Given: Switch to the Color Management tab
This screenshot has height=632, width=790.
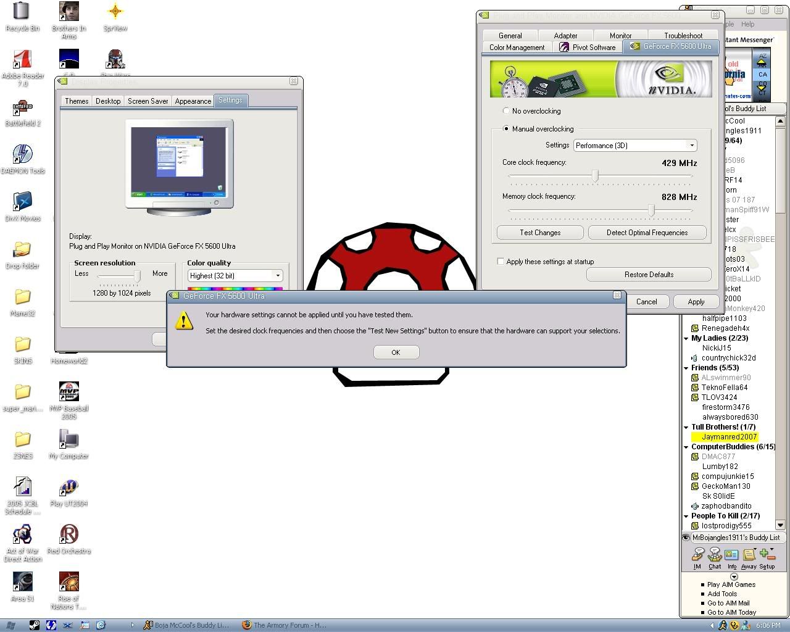Looking at the screenshot, I should 517,48.
